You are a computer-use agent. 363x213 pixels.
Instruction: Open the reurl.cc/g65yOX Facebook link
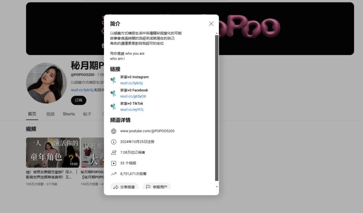[x=133, y=97]
